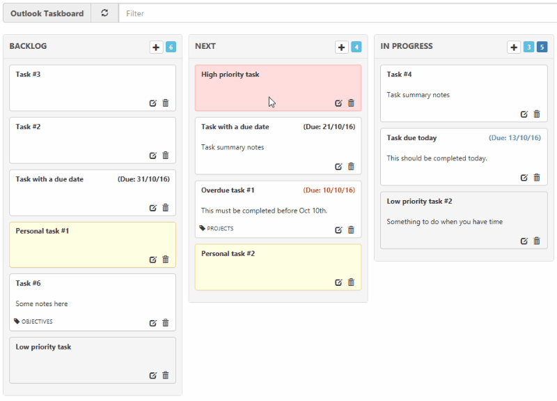
Task: Delete Task #6
Action: pyautogui.click(x=166, y=323)
